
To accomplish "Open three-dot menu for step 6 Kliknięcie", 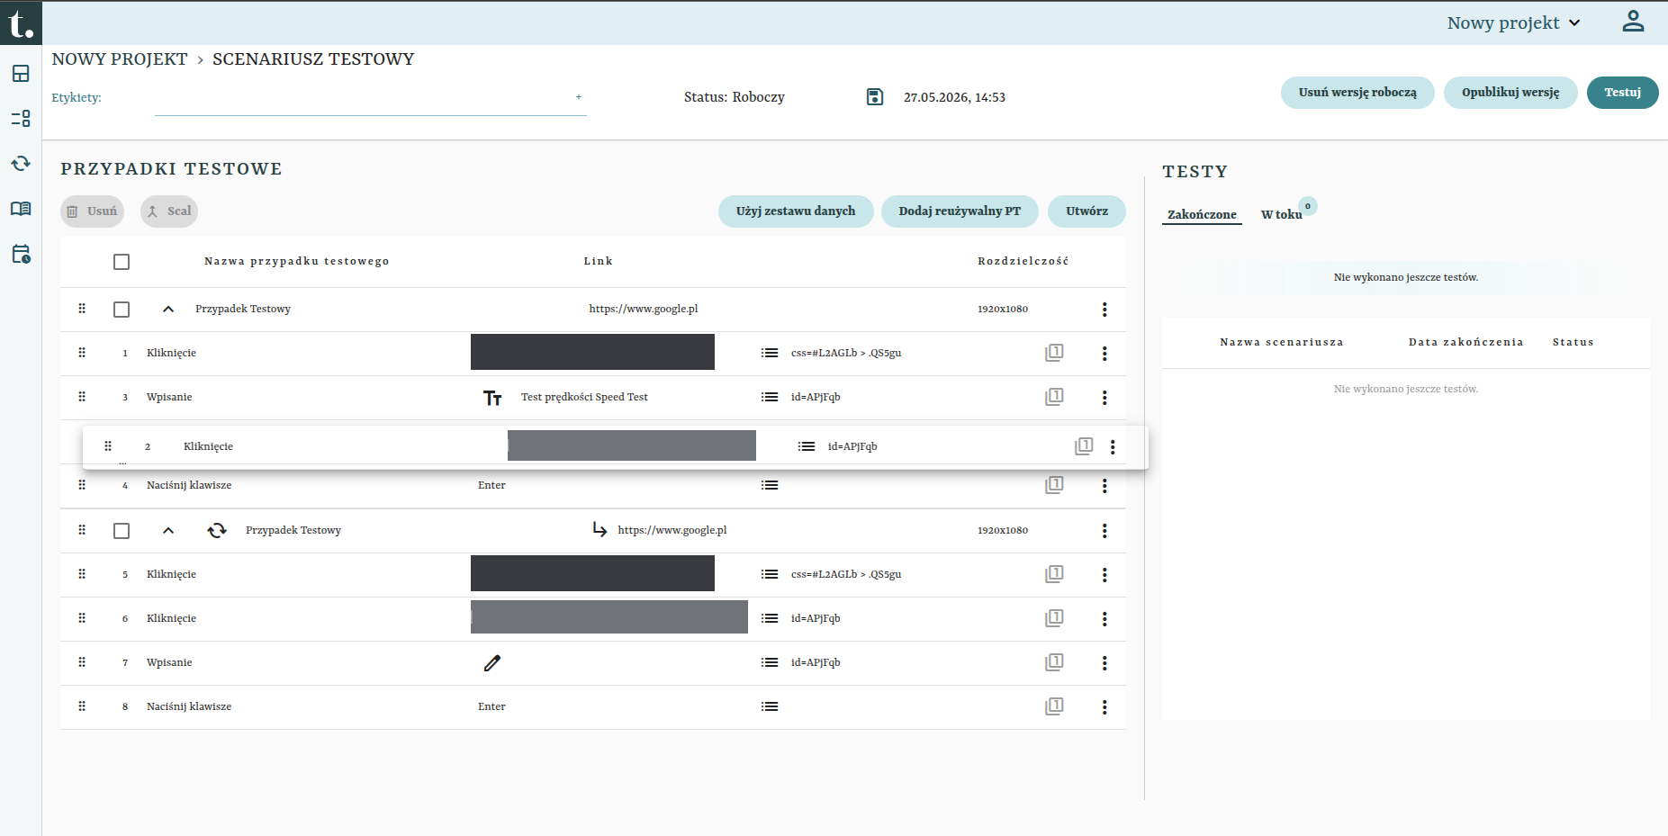I will click(x=1104, y=619).
